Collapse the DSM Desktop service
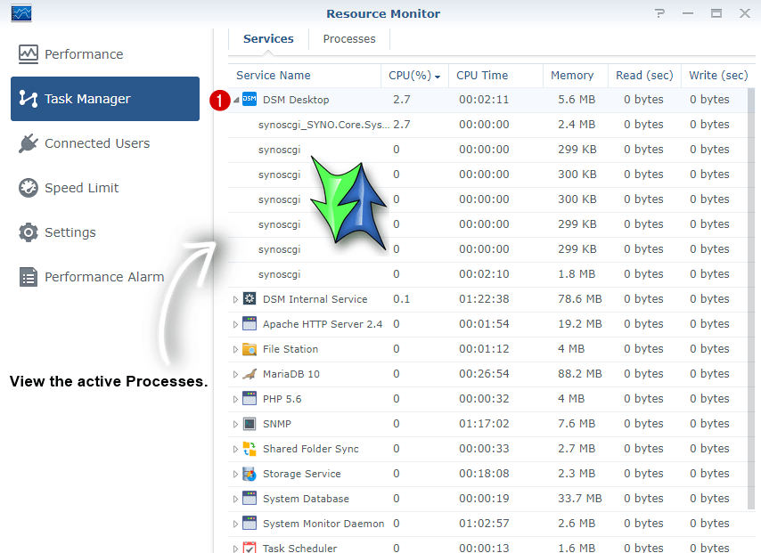 pyautogui.click(x=236, y=100)
